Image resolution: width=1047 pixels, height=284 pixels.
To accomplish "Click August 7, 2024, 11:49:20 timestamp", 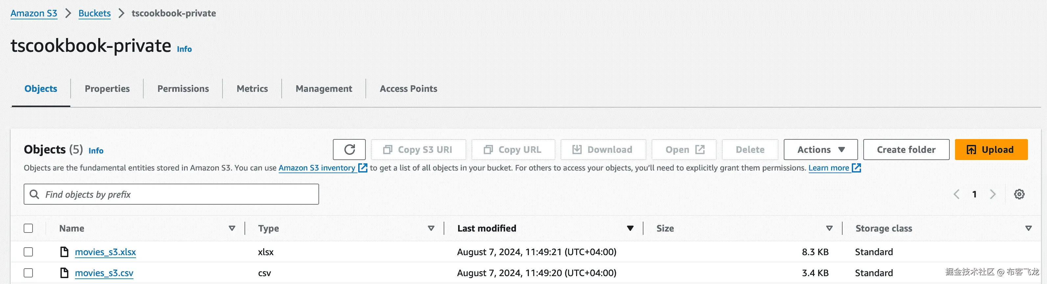I will [537, 273].
